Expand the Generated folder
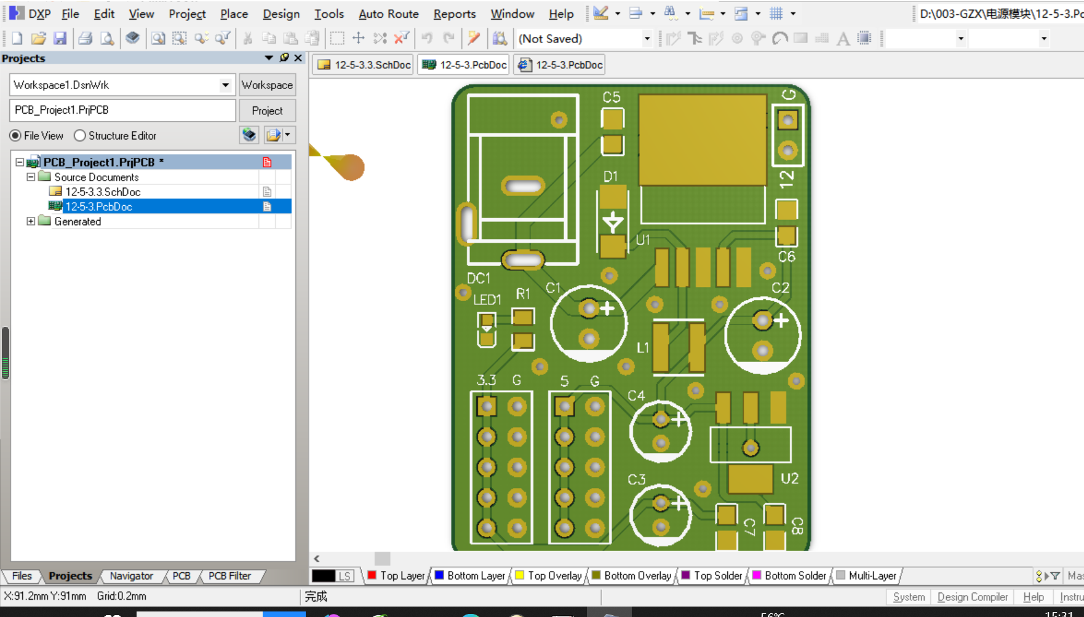Viewport: 1084px width, 617px height. (31, 221)
